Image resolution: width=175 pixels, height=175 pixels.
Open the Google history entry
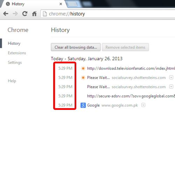[x=93, y=105]
